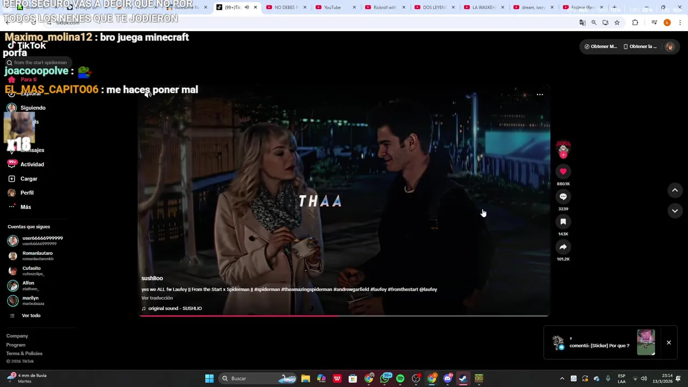Open the Windows Start menu
This screenshot has height=387, width=688.
click(x=209, y=378)
